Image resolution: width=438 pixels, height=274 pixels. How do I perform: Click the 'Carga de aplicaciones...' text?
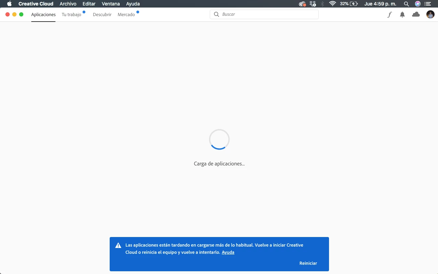coord(219,164)
